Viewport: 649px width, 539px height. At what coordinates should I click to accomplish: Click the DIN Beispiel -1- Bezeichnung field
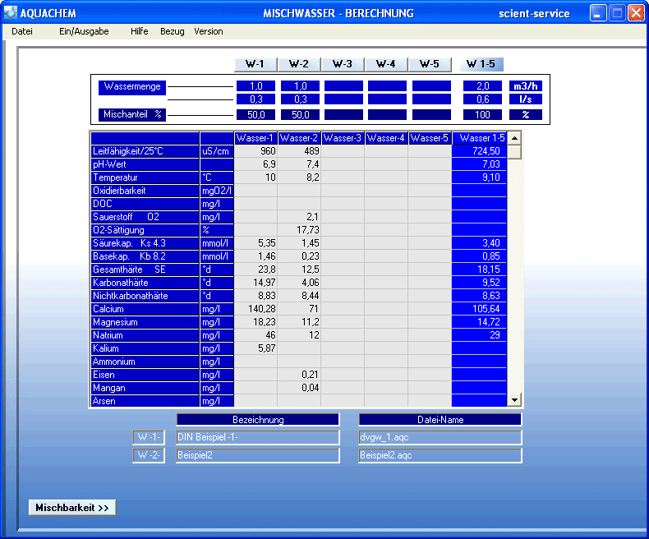pos(258,437)
